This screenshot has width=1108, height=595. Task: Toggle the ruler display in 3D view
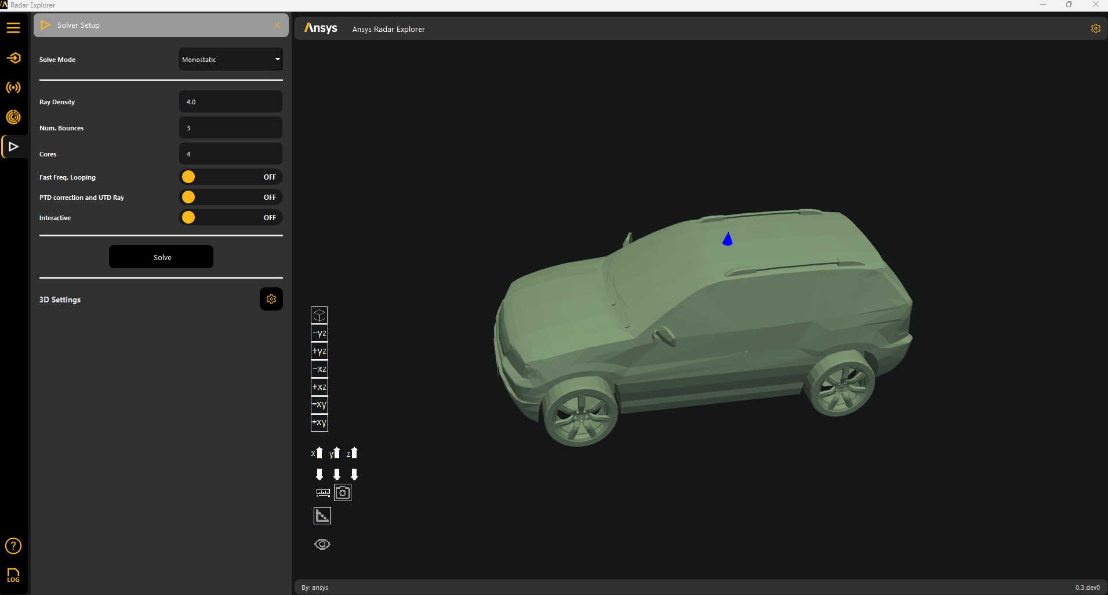click(323, 492)
